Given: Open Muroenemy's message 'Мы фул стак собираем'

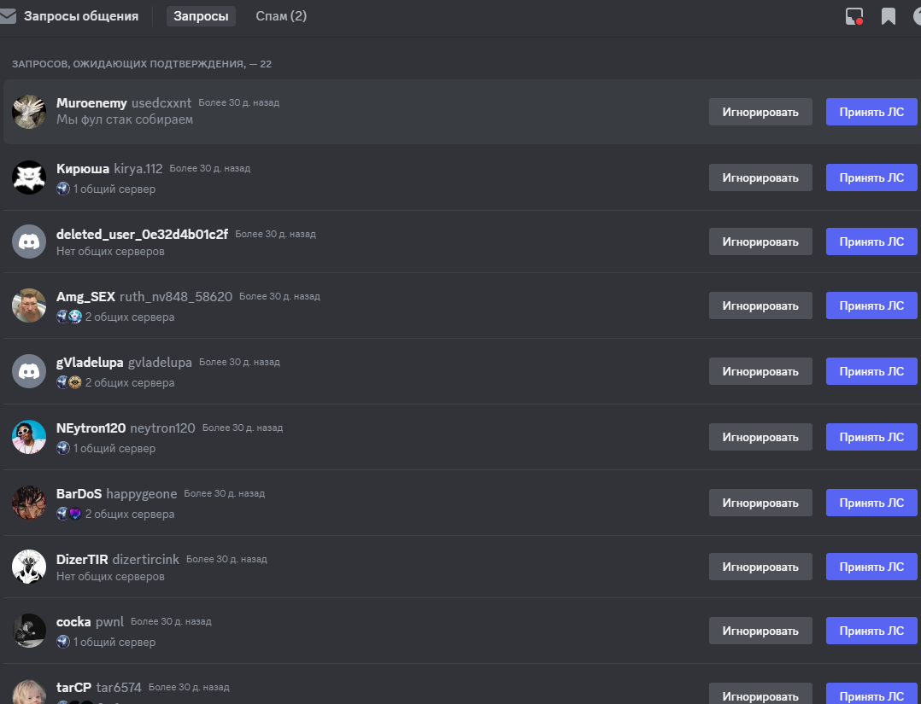Looking at the screenshot, I should pyautogui.click(x=125, y=119).
